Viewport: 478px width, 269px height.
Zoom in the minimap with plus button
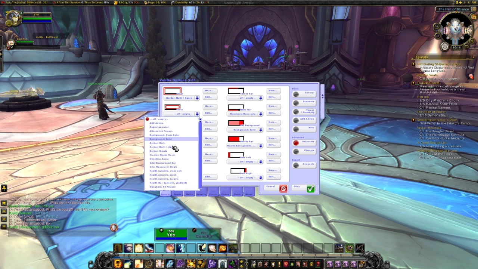(472, 41)
